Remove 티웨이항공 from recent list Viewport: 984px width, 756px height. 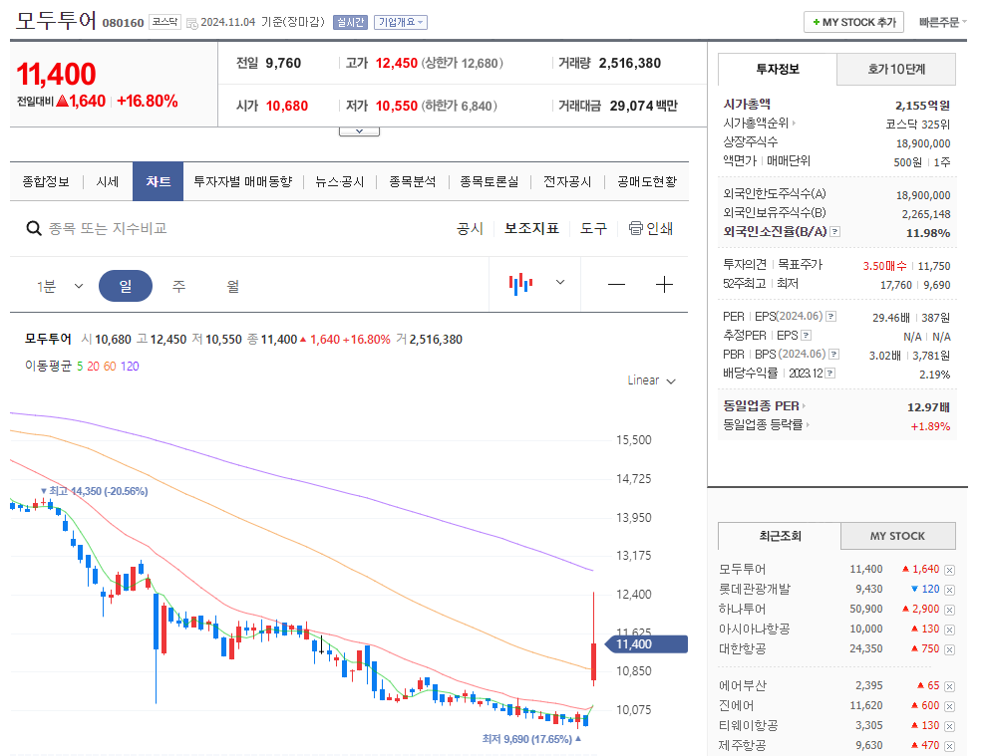949,726
